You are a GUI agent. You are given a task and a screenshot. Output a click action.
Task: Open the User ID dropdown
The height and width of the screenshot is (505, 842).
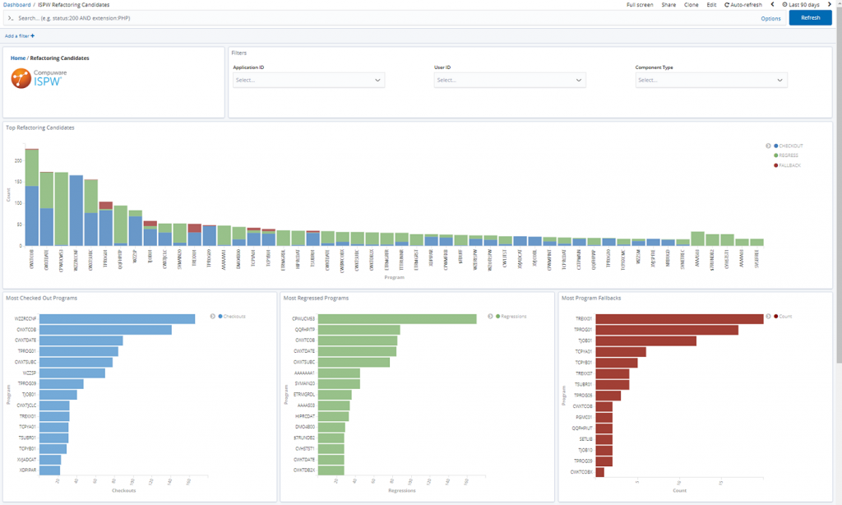pyautogui.click(x=510, y=80)
